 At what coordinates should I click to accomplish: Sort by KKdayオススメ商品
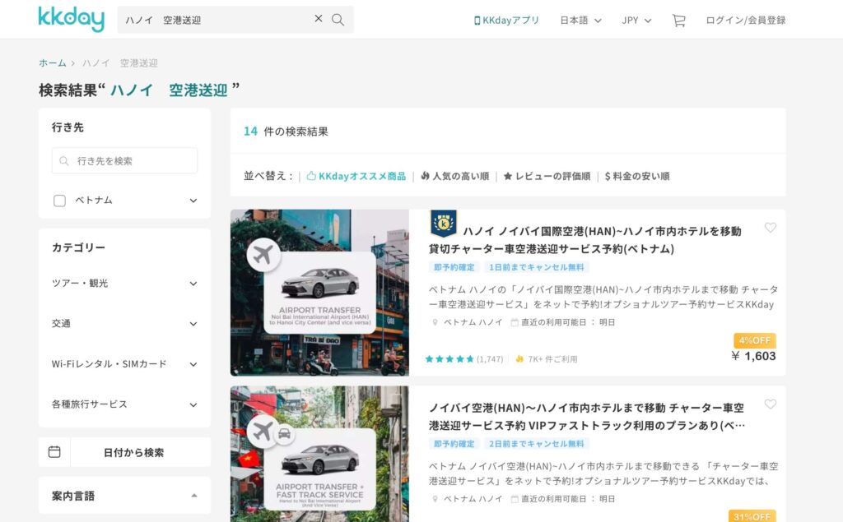coord(356,176)
